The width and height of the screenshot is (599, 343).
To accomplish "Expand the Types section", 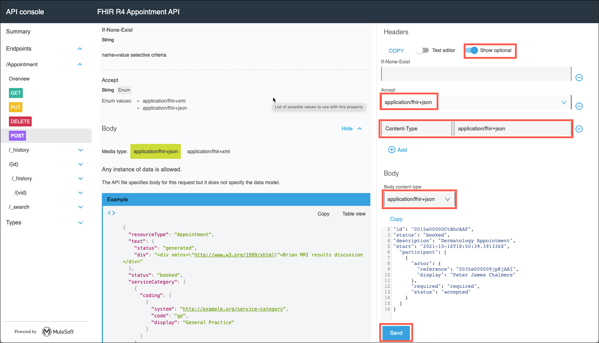I will coord(80,223).
